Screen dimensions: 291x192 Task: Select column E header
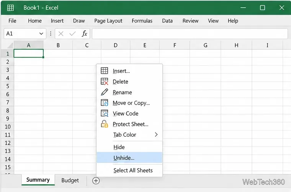[145, 45]
